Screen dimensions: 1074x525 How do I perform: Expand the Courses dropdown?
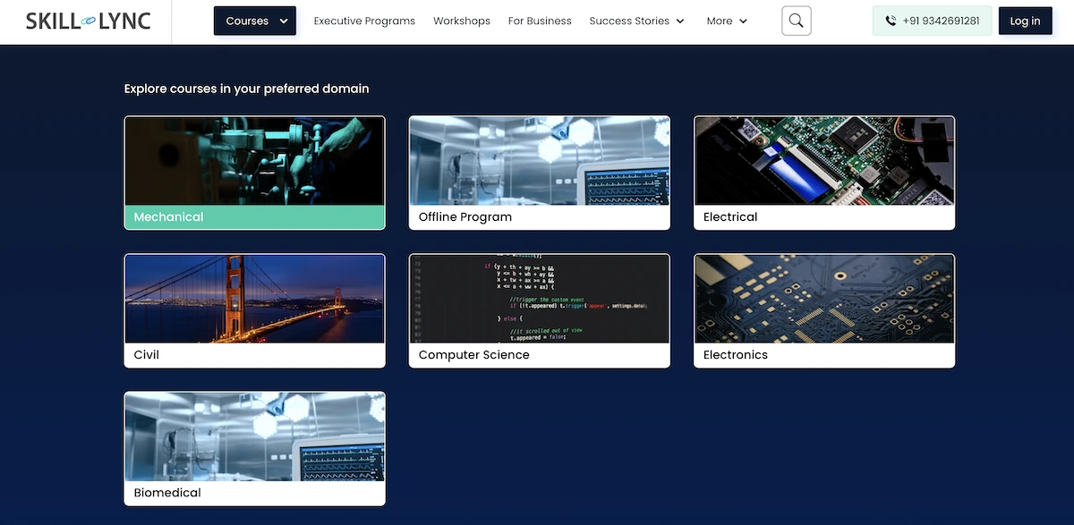click(x=254, y=21)
